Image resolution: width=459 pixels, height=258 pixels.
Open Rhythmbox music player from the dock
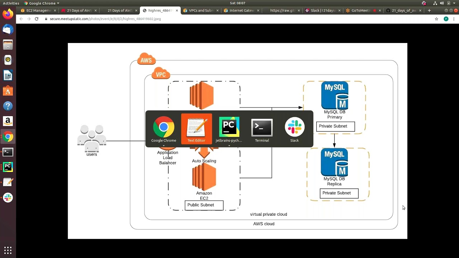(x=8, y=60)
